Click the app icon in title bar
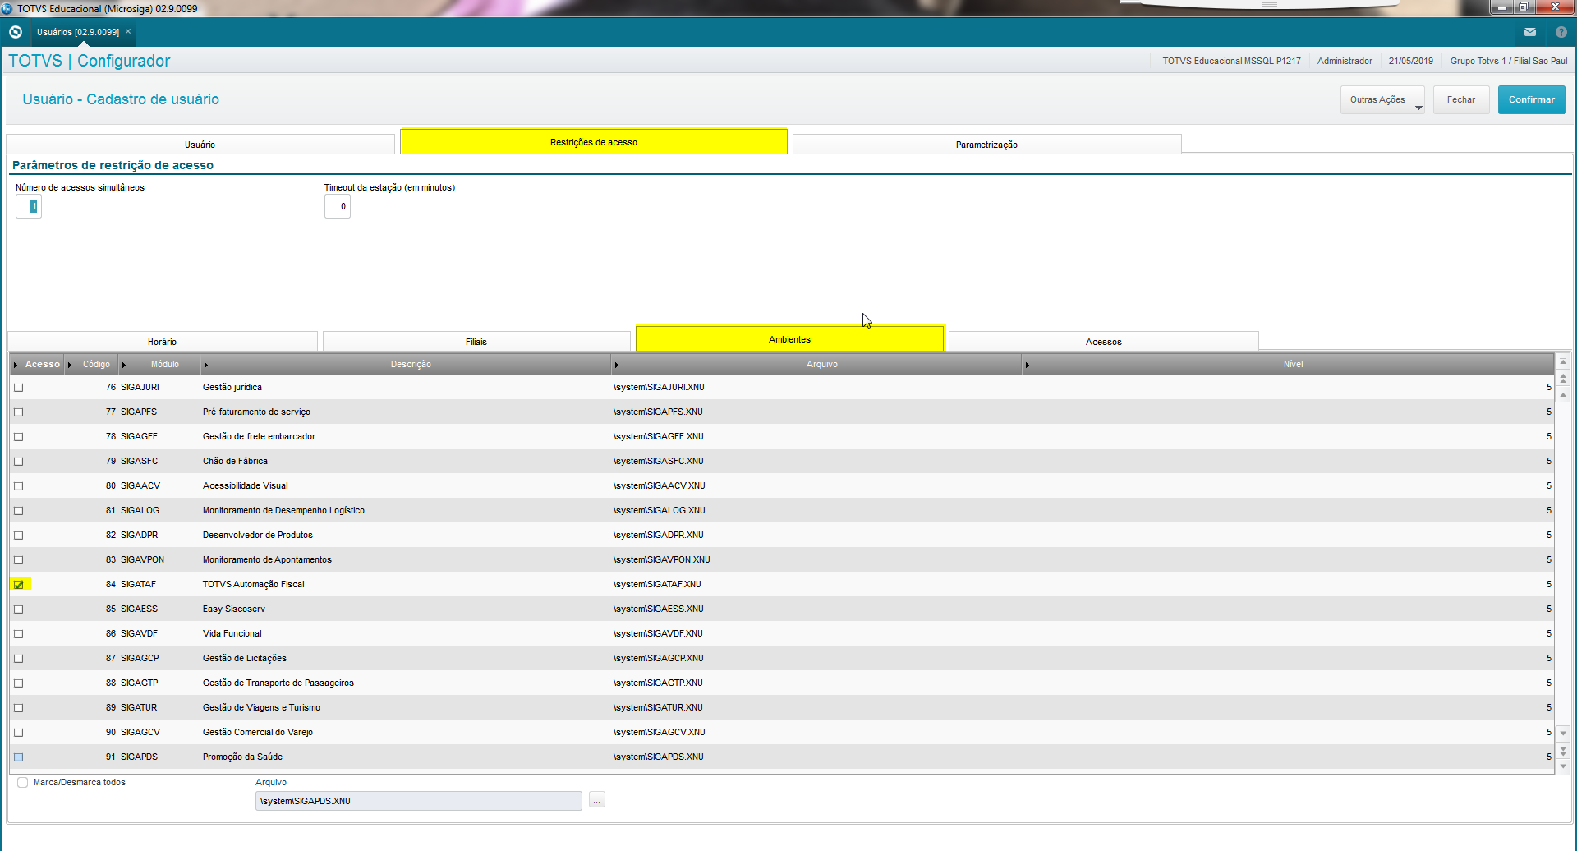 pyautogui.click(x=7, y=8)
